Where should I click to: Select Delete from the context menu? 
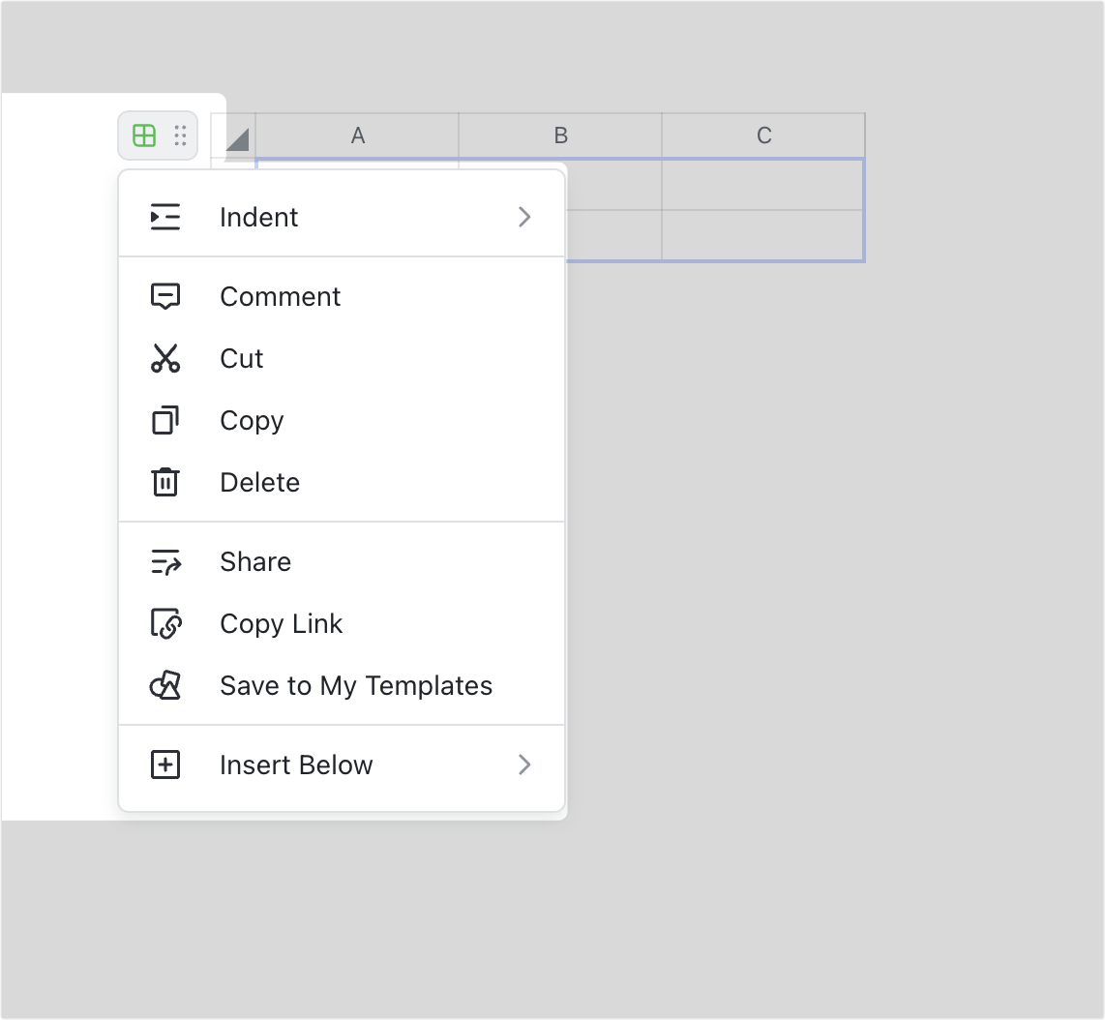click(259, 482)
